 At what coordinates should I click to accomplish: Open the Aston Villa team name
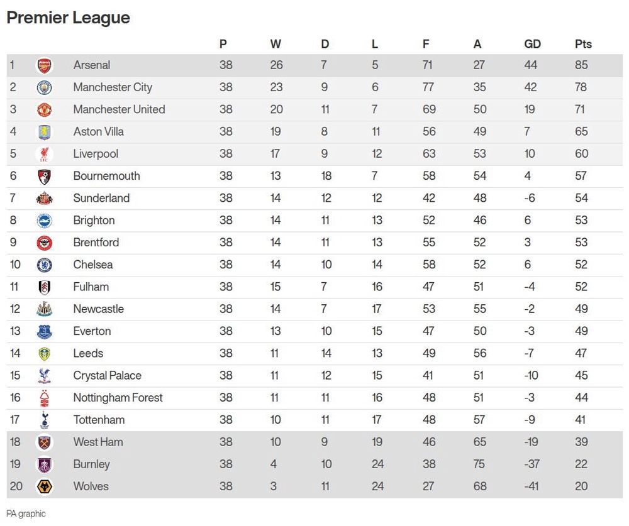(98, 131)
